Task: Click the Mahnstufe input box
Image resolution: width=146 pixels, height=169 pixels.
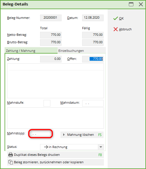Action: tap(47, 103)
